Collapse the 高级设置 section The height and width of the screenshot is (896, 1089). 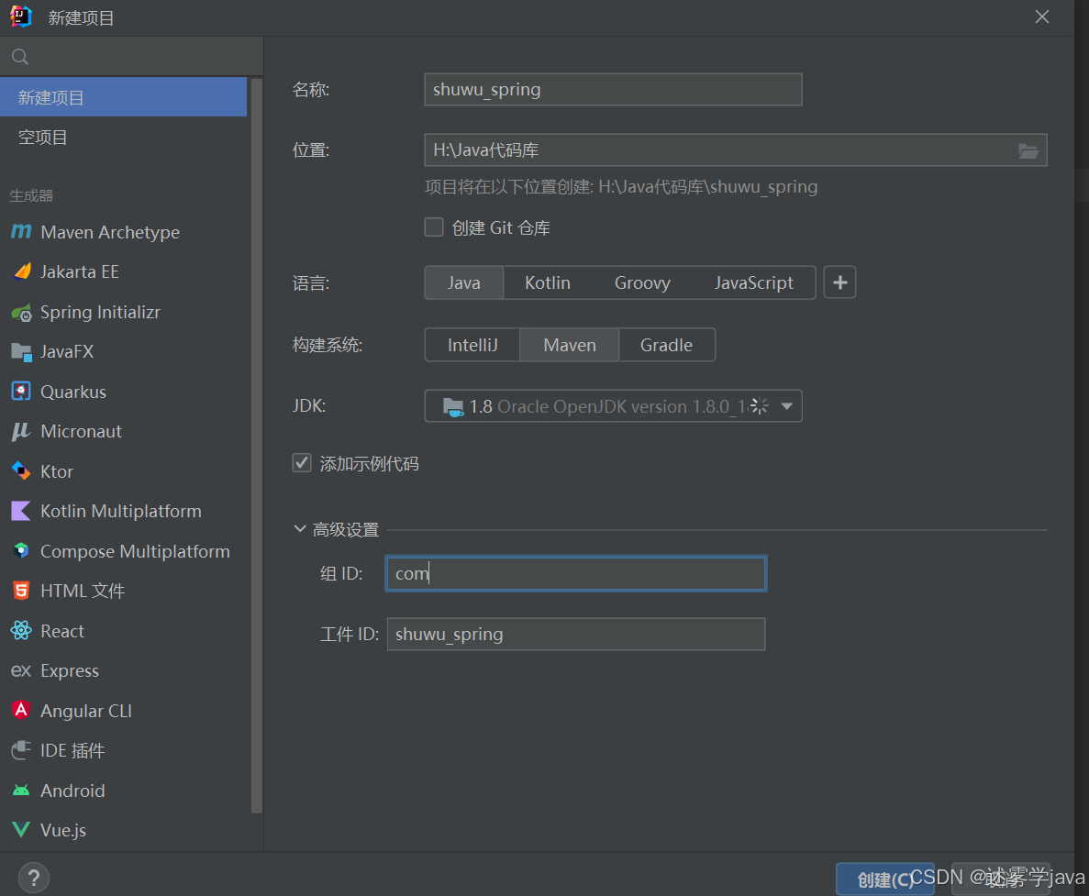300,529
